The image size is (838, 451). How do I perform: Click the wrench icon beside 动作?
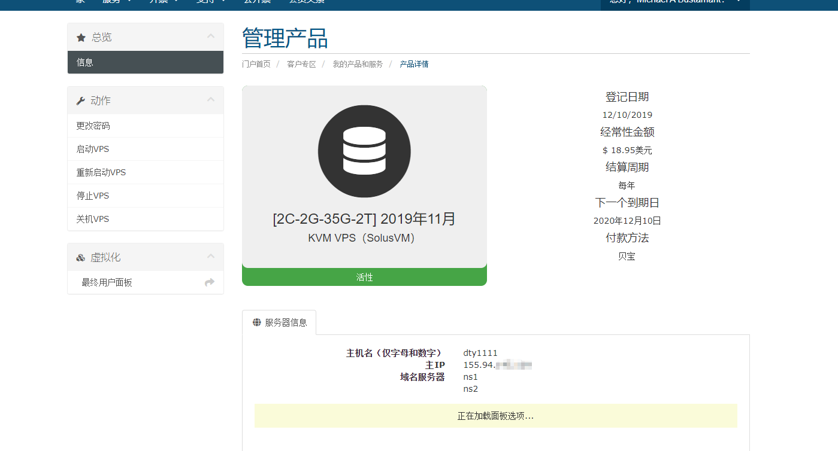(x=81, y=101)
